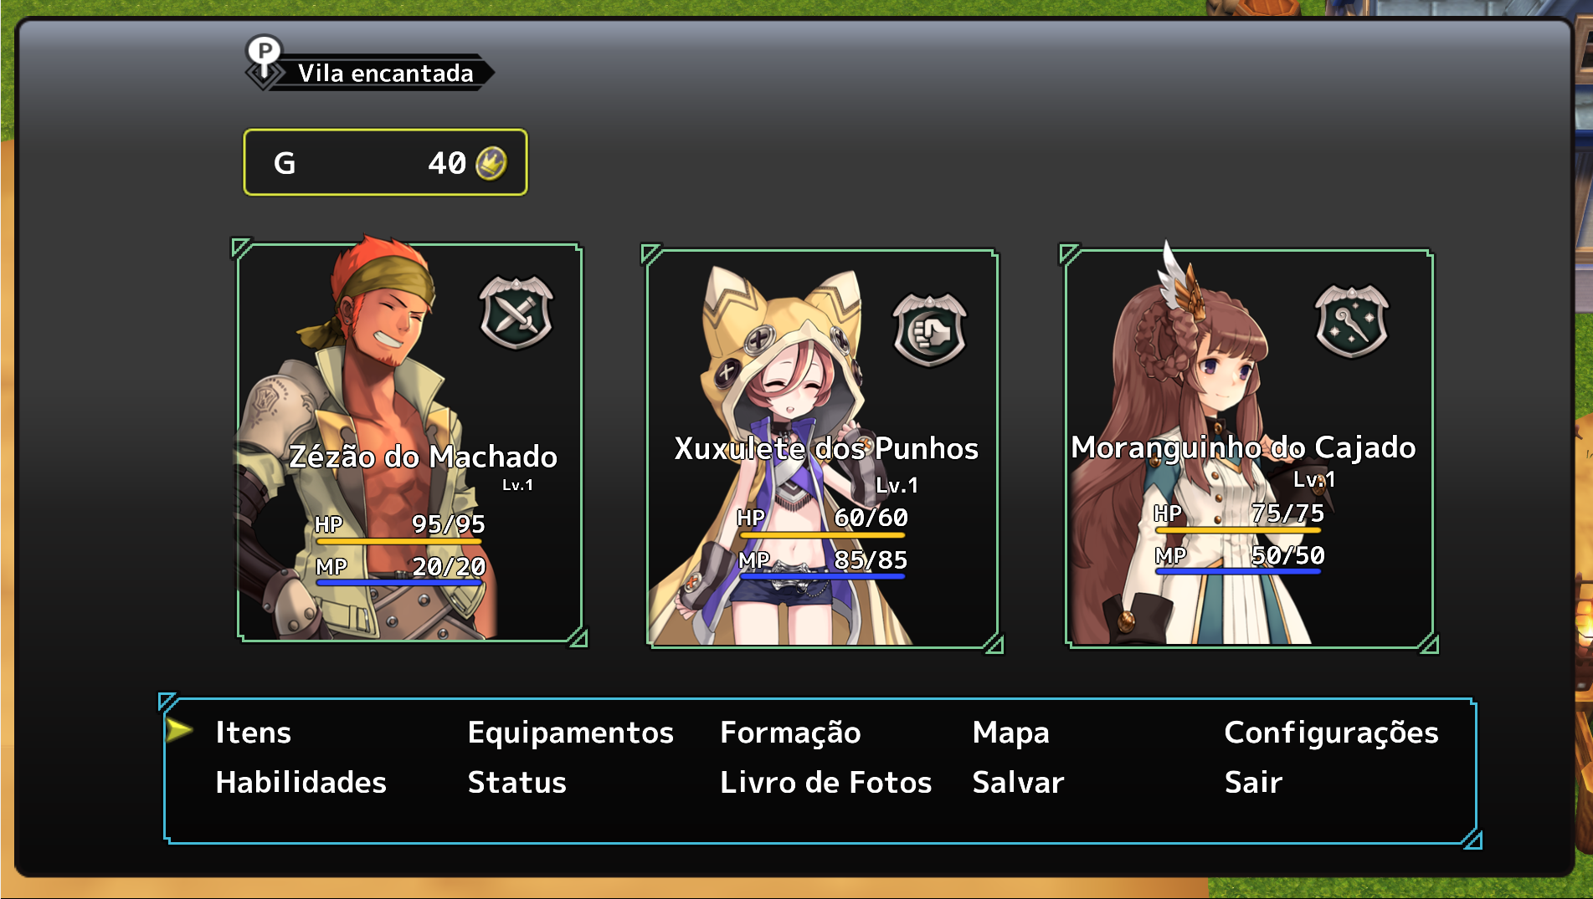Open the Habilidades menu
The height and width of the screenshot is (899, 1593).
301,783
